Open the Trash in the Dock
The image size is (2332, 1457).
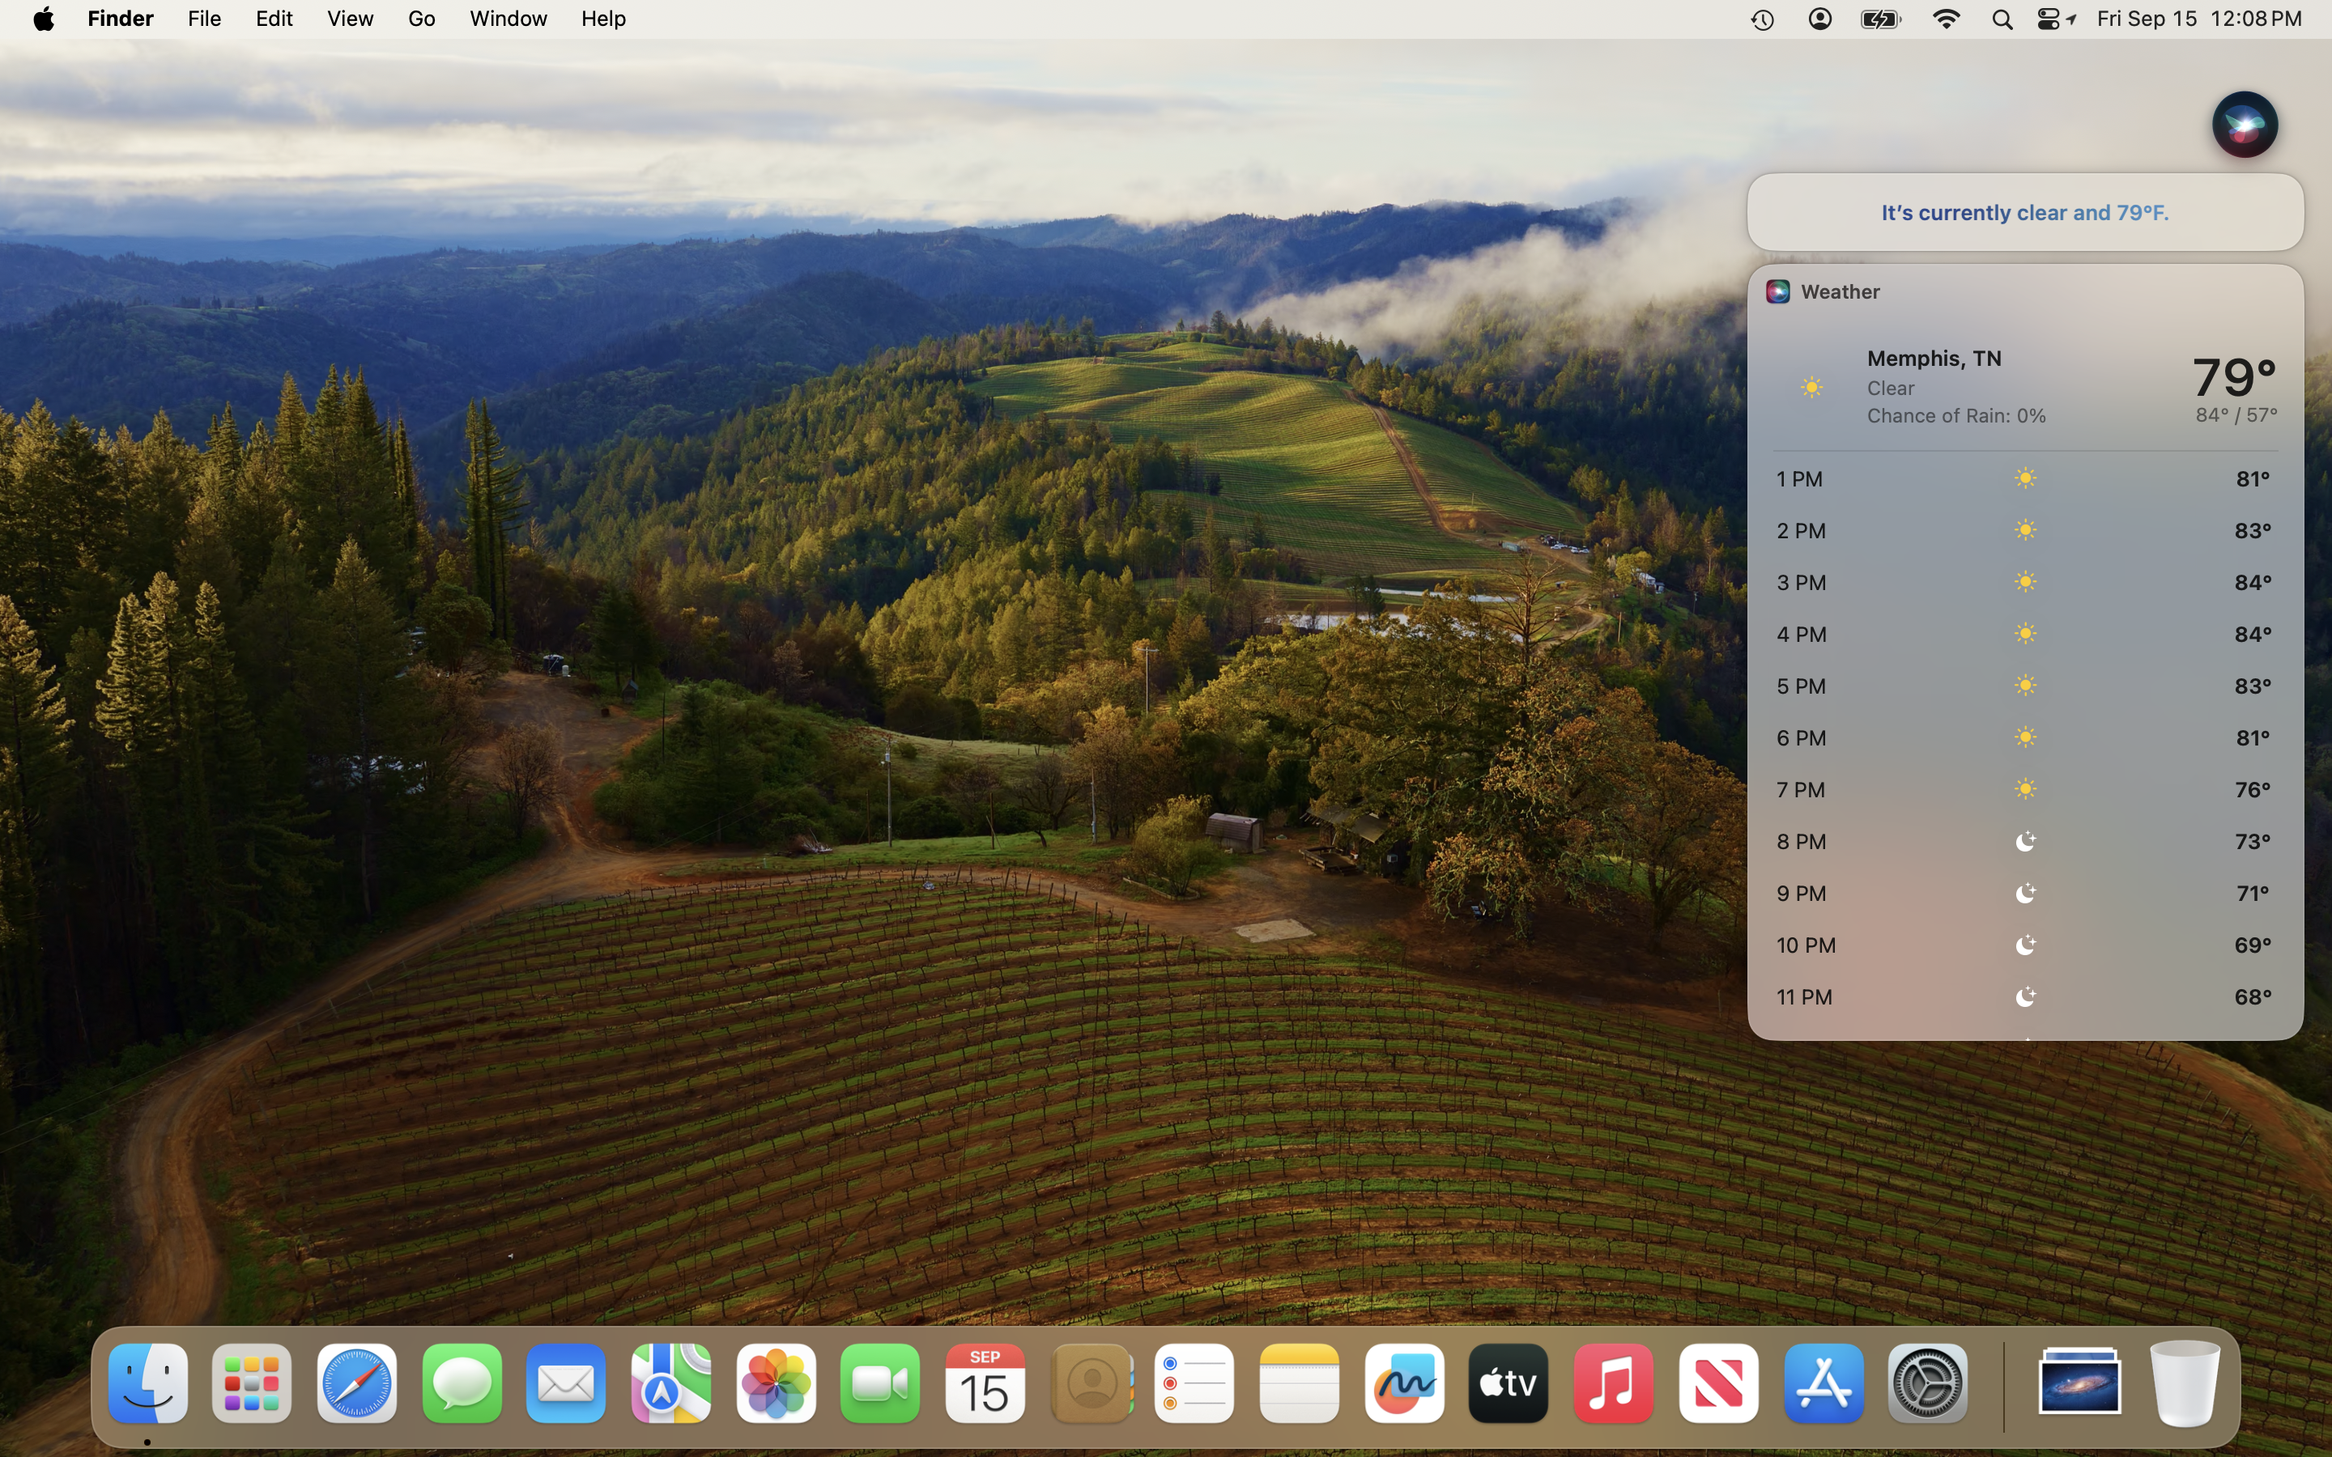click(2185, 1384)
